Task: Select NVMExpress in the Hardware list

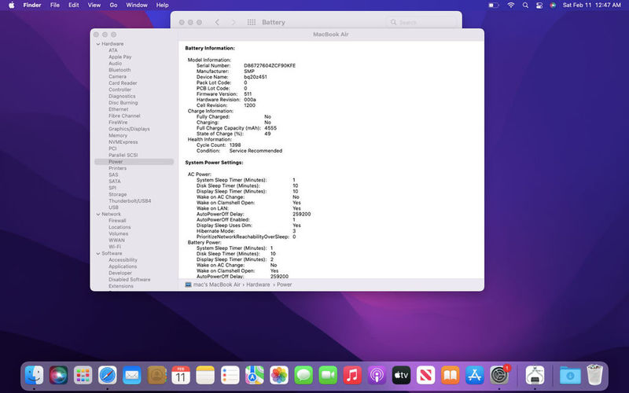Action: pos(123,142)
